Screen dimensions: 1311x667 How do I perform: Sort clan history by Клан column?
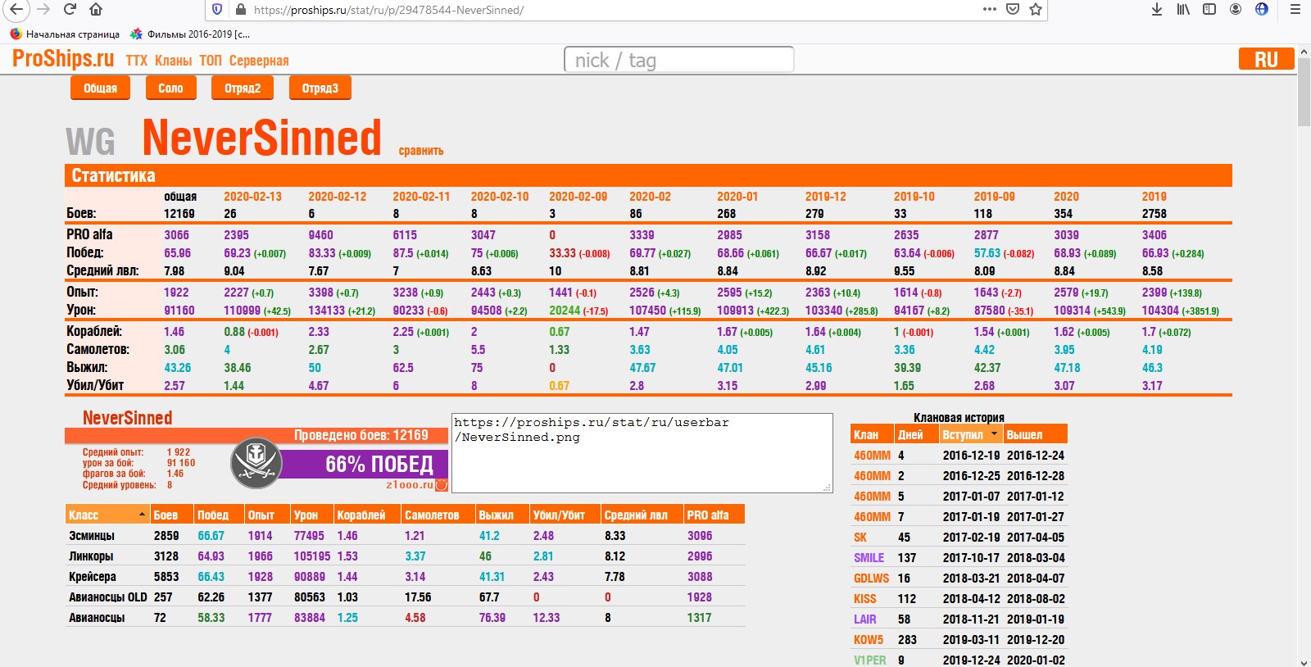pos(866,434)
